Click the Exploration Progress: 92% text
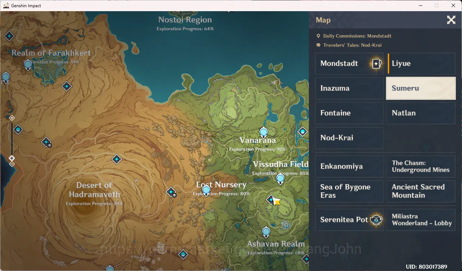 pyautogui.click(x=258, y=149)
